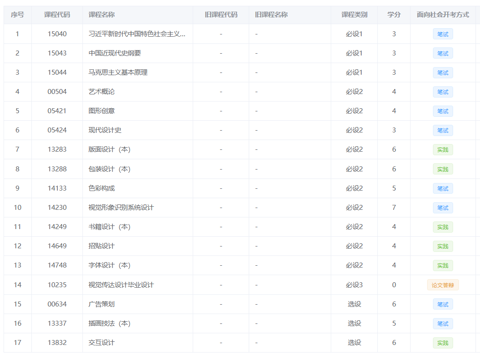Viewport: 480px width, 357px height.
Task: Select course code 15044
Action: [57, 72]
